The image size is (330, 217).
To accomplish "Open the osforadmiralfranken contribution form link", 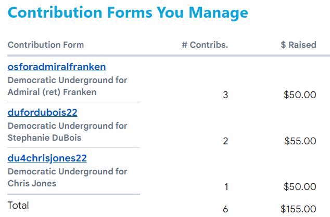I will [x=57, y=67].
